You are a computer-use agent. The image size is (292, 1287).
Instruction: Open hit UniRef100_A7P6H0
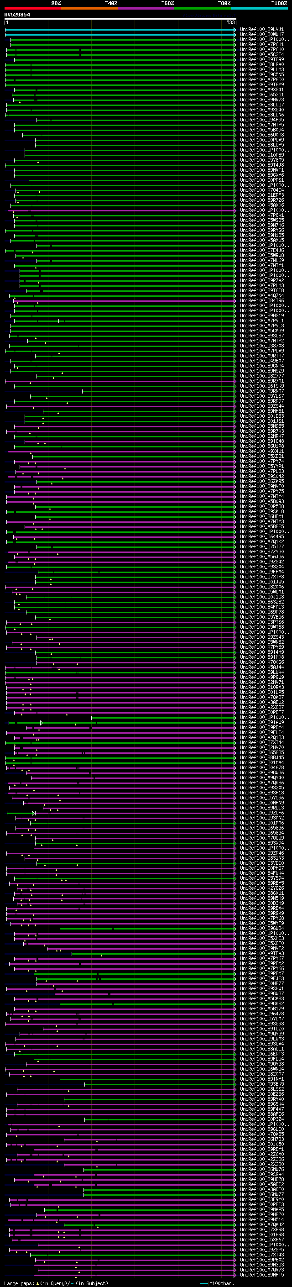[262, 49]
